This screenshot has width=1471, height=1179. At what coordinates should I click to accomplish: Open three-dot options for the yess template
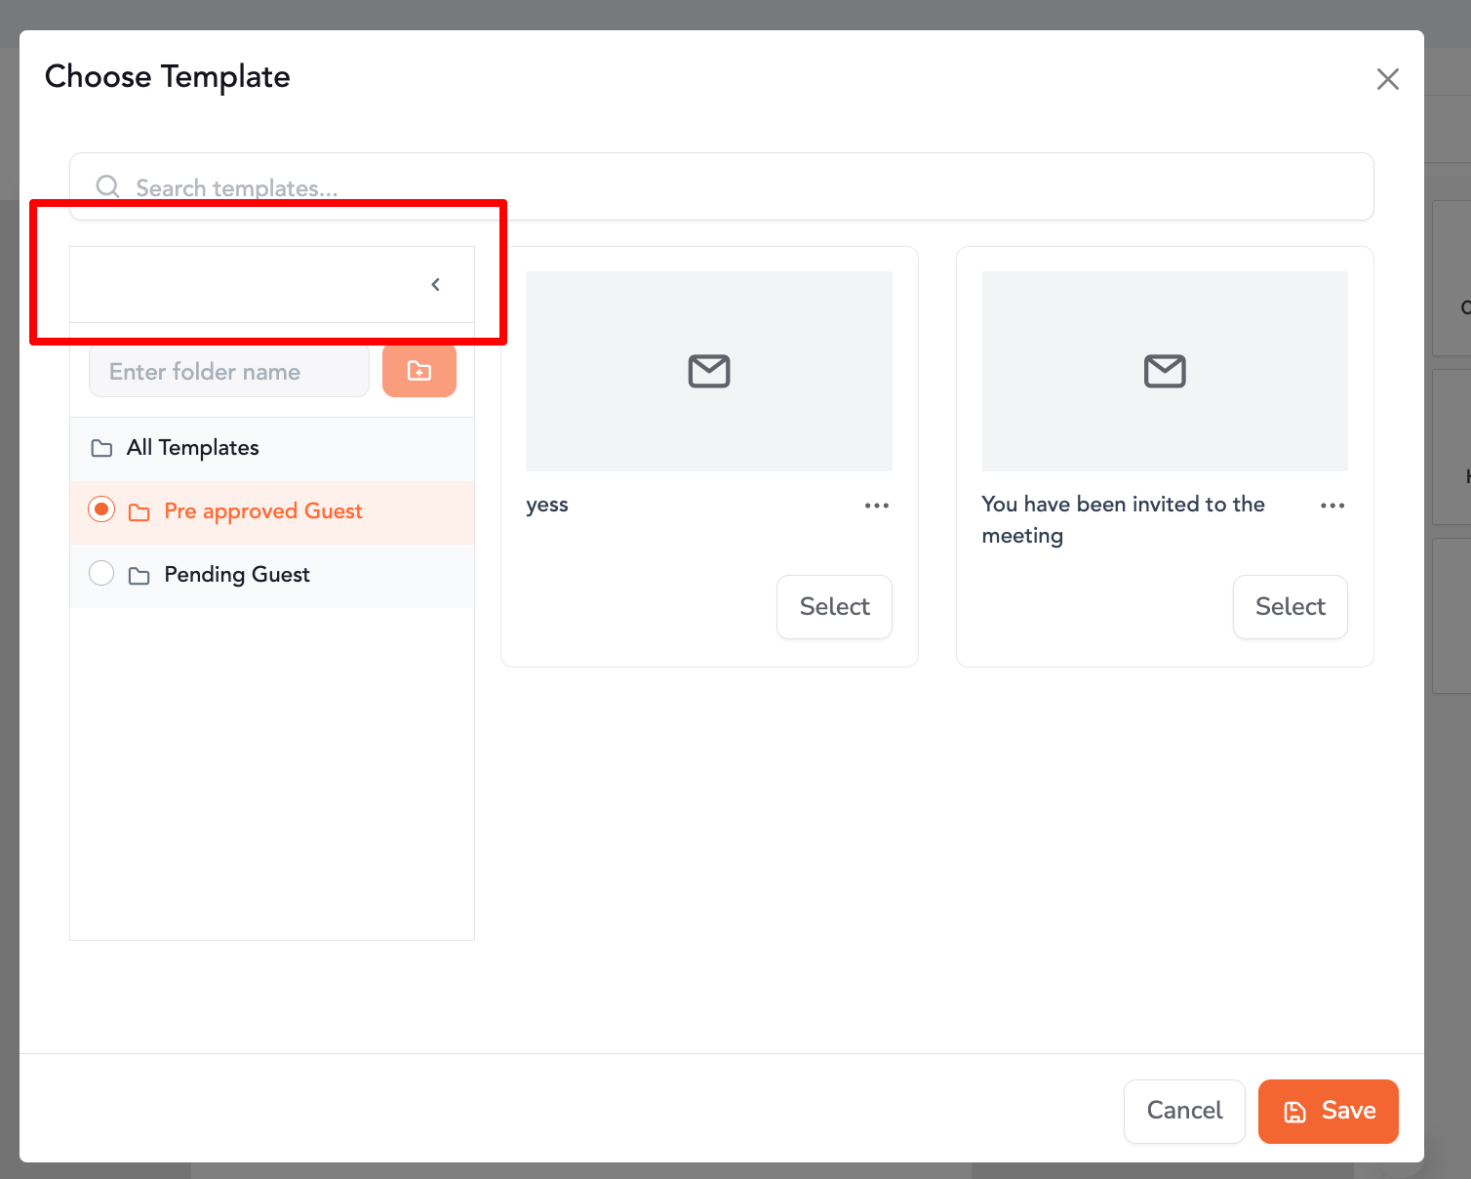tap(876, 506)
